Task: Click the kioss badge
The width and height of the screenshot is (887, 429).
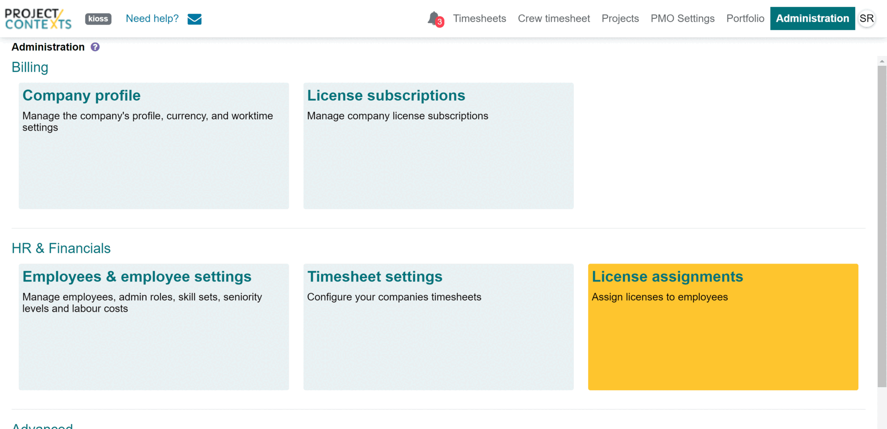Action: (98, 19)
